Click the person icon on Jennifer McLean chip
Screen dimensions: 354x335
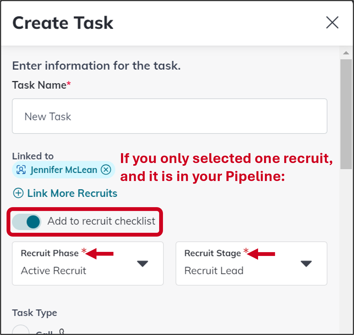pos(20,170)
